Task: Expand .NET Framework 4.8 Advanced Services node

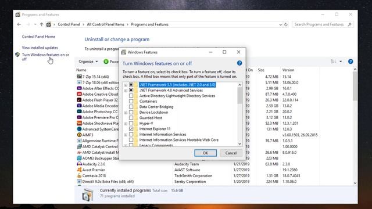Action: tap(126, 91)
